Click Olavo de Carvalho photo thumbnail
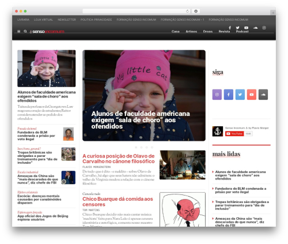The height and width of the screenshot is (244, 288). (x=183, y=165)
